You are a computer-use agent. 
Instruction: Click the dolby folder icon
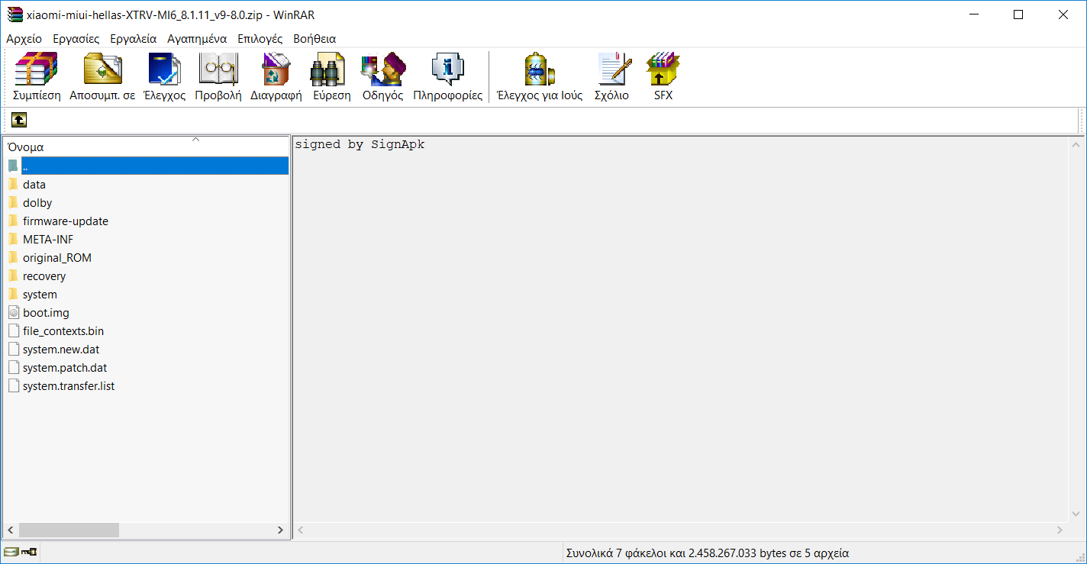[14, 203]
